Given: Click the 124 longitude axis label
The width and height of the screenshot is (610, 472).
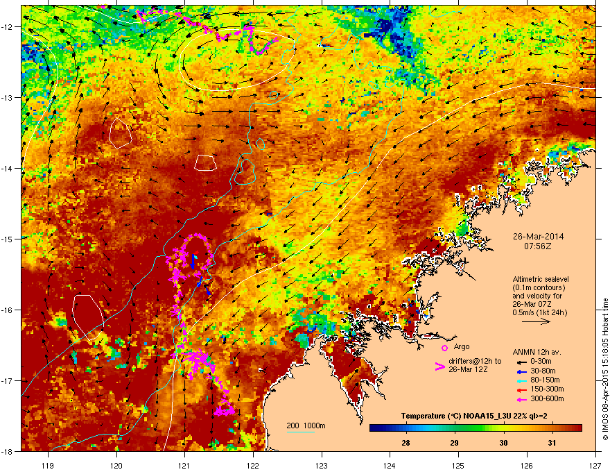Looking at the screenshot, I should coord(390,465).
